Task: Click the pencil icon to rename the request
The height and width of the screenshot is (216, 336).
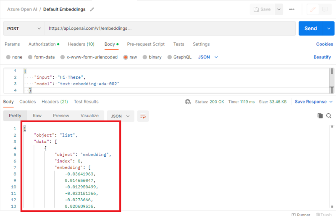Action: click(92, 9)
